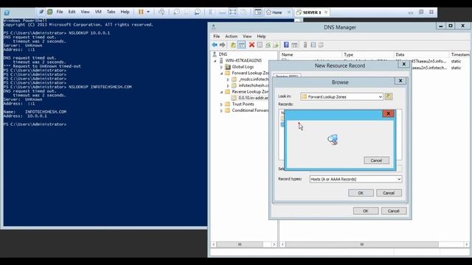Open the VMware VM menu
This screenshot has width=472, height=265.
[x=98, y=12]
